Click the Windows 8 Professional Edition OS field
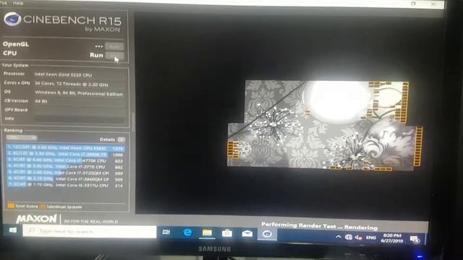The image size is (463, 260). (x=80, y=94)
